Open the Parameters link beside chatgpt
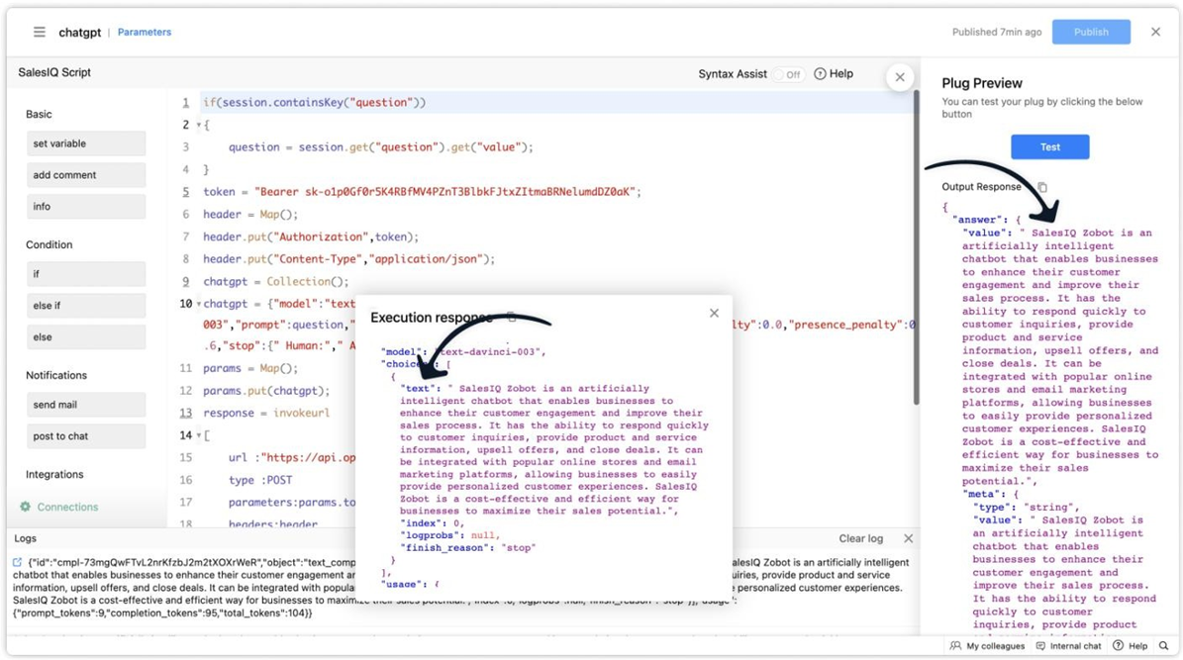Screen dimensions: 1183x660 pos(145,32)
